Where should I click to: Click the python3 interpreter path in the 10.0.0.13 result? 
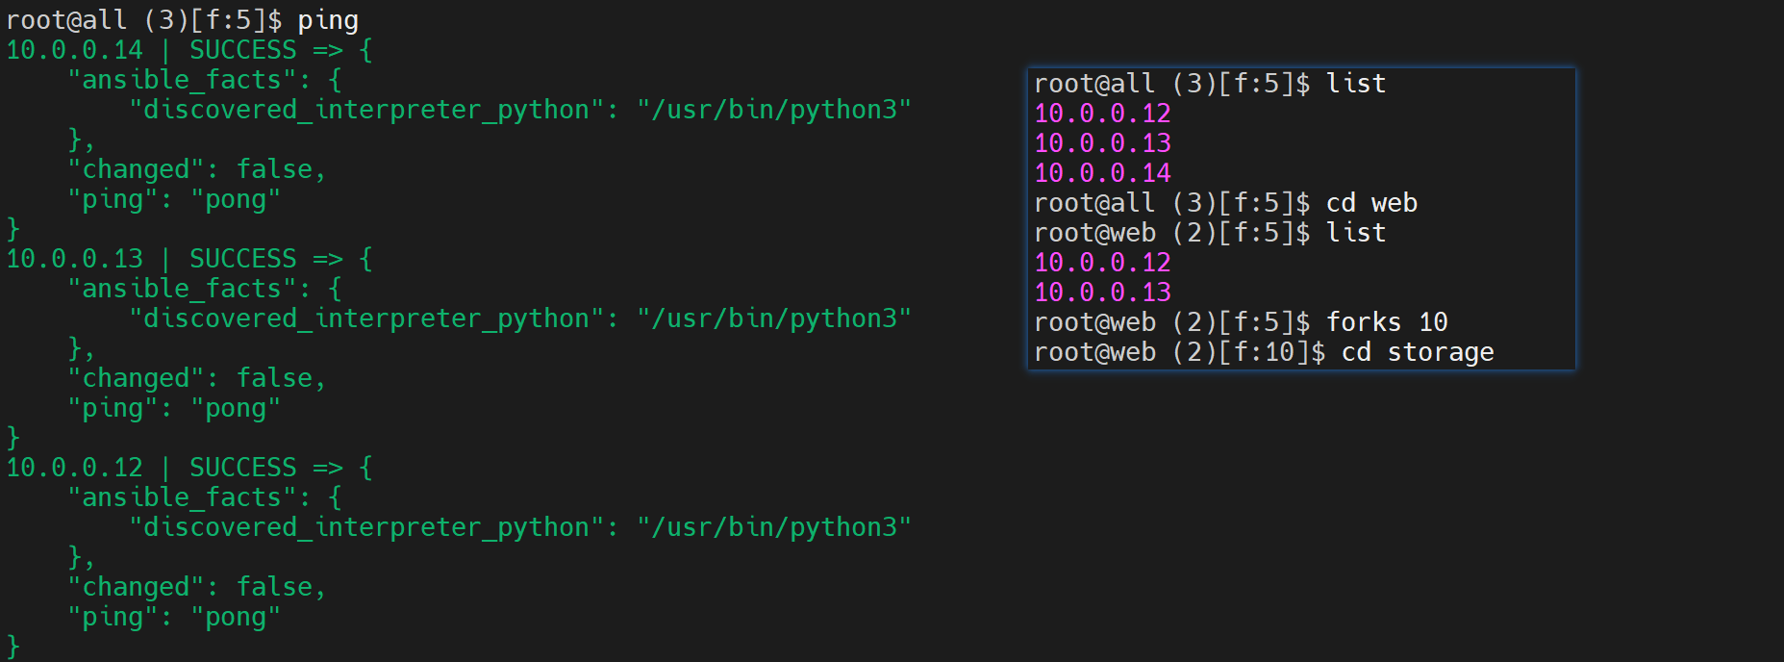point(774,318)
